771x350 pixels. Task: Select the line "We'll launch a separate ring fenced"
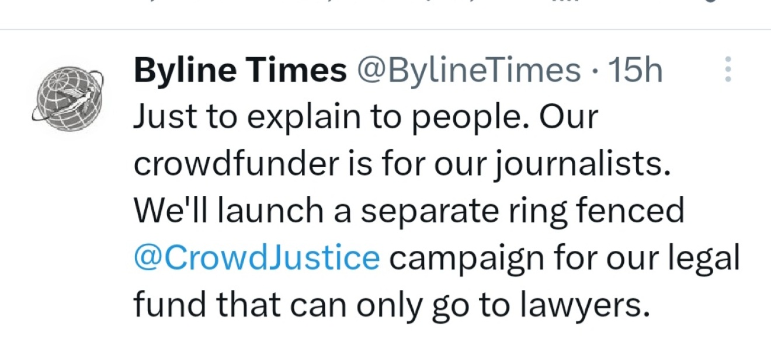pyautogui.click(x=408, y=211)
